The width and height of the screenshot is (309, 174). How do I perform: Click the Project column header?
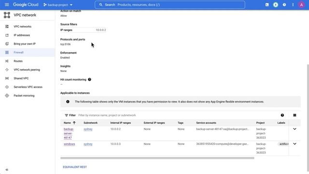coord(260,123)
